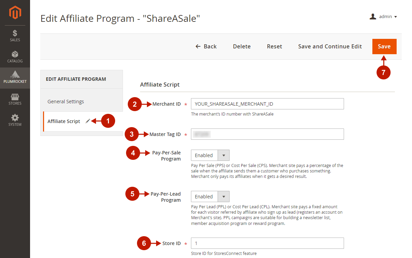Click the Delete button

(242, 46)
